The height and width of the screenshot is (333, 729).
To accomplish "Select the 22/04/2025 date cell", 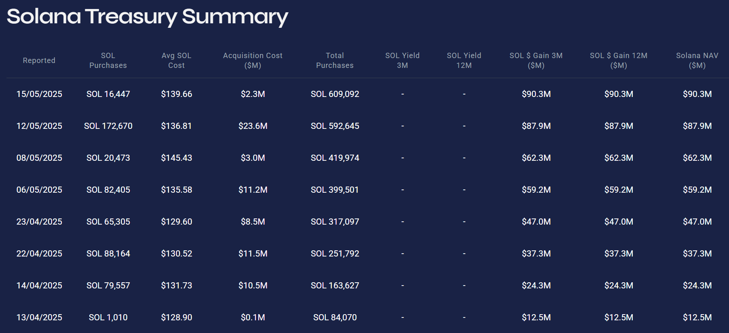I will click(39, 254).
